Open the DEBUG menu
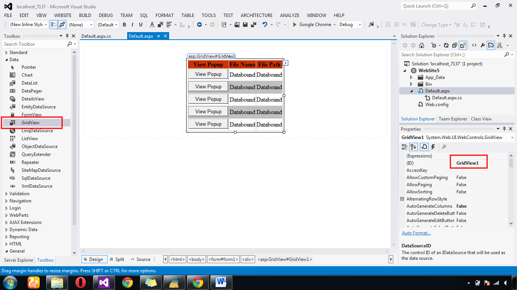Viewport: 517px width, 290px height. (106, 15)
